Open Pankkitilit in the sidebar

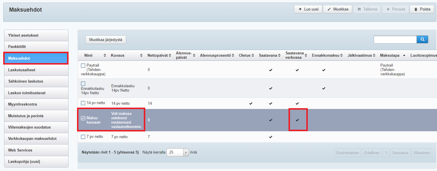36,47
